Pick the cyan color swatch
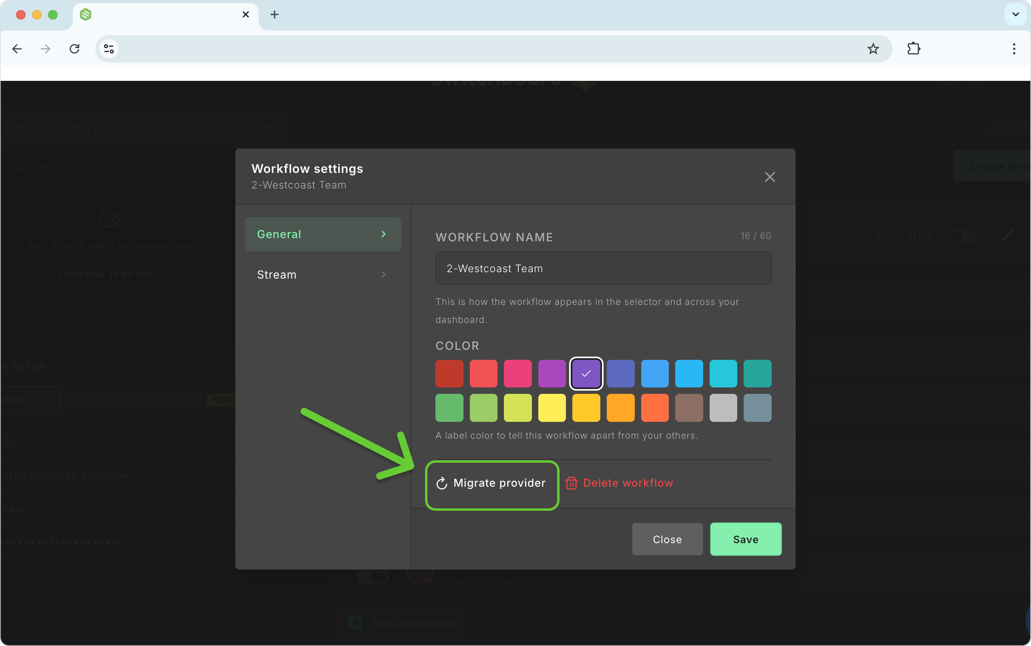Viewport: 1031px width, 646px height. coord(723,373)
